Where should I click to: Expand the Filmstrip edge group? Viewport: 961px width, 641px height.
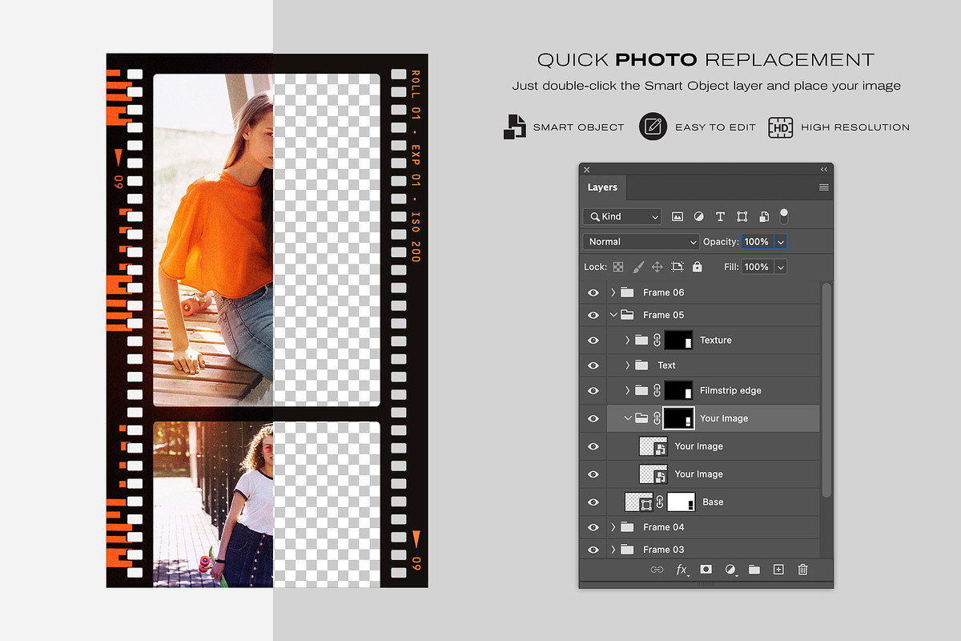pos(628,390)
